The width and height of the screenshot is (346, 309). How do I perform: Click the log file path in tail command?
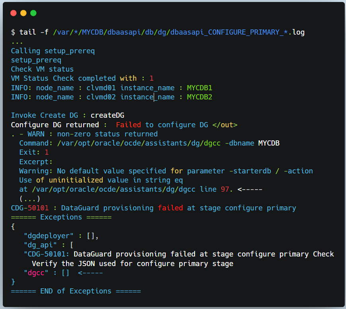pos(179,32)
